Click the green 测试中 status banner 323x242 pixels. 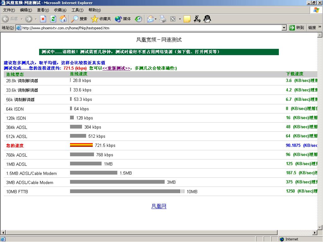point(159,52)
